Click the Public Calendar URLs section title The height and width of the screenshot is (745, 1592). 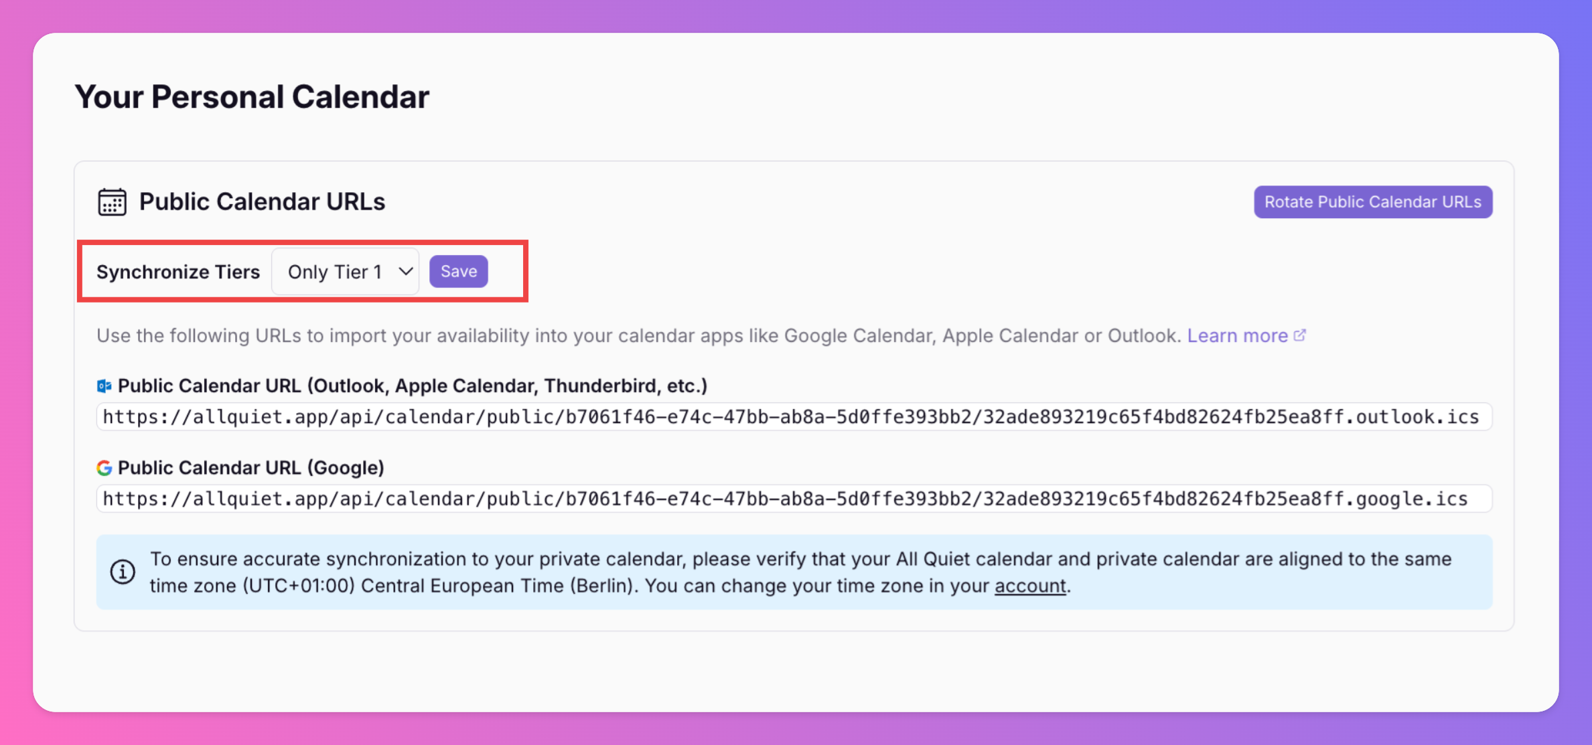coord(262,202)
